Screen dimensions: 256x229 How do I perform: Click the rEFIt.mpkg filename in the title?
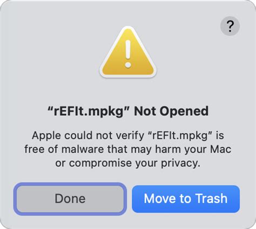(88, 112)
